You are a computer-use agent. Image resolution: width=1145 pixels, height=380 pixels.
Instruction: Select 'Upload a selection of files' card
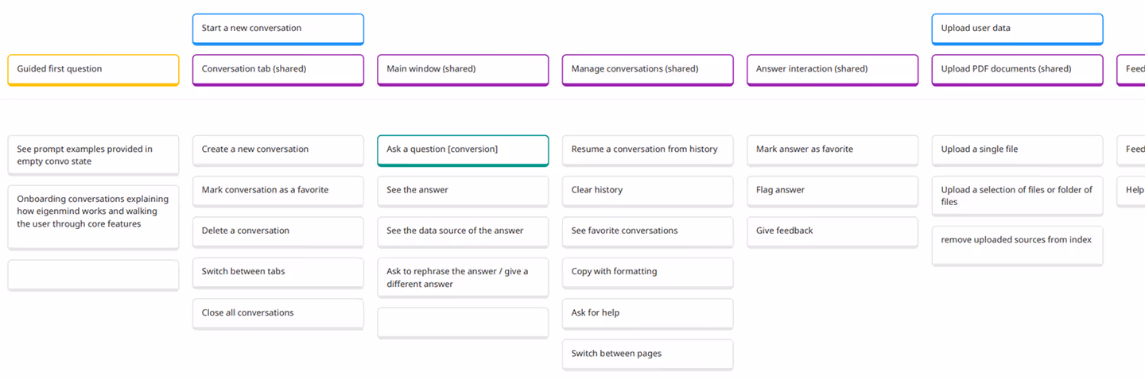tap(1017, 196)
